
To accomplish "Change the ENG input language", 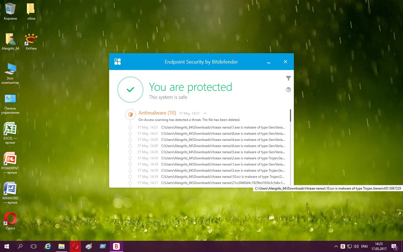I will (x=364, y=246).
